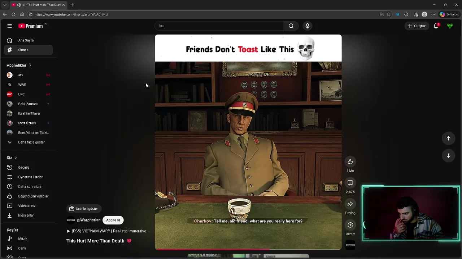Open Sohbet et Copilot button
This screenshot has width=462, height=259.
click(x=449, y=14)
